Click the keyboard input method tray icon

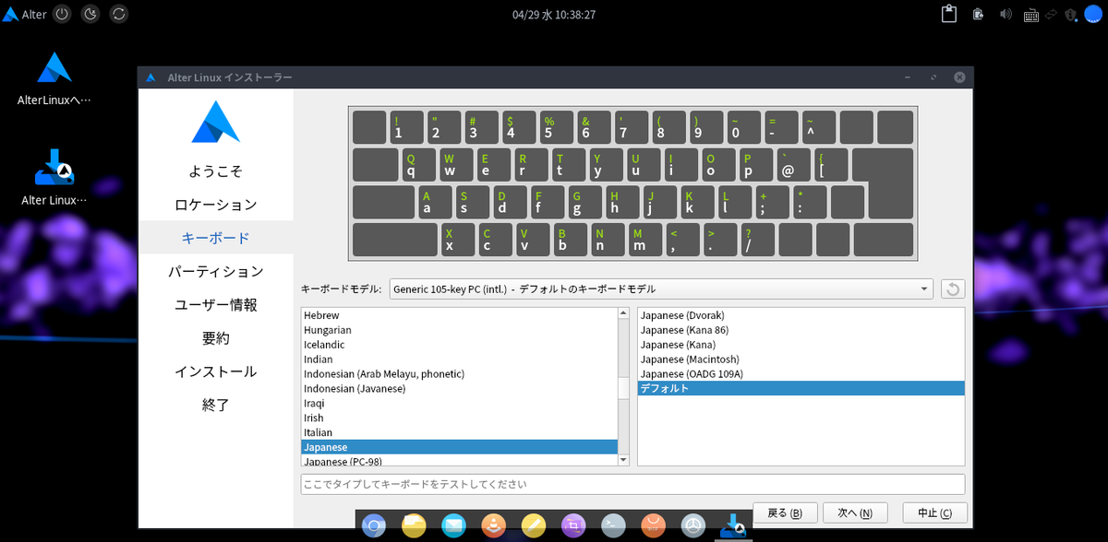1030,14
